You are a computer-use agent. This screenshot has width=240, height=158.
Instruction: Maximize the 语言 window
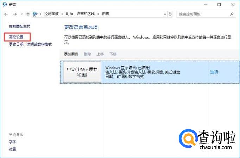click(x=219, y=5)
